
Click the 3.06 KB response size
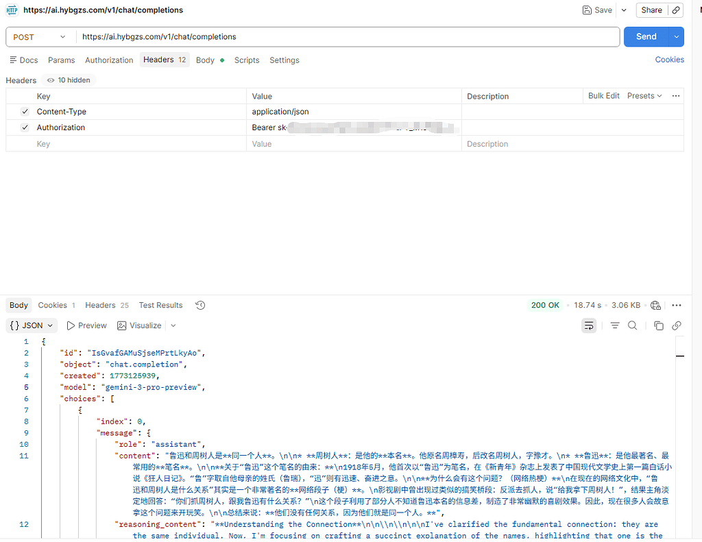pos(625,305)
